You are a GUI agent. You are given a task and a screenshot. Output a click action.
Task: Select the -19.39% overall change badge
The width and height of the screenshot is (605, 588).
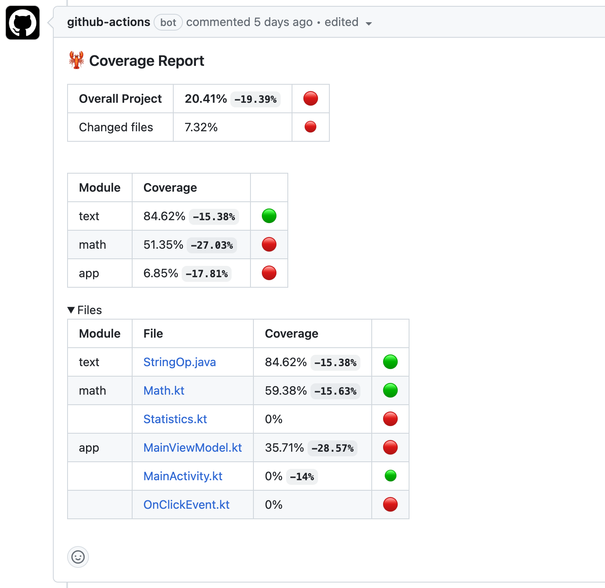tap(256, 99)
